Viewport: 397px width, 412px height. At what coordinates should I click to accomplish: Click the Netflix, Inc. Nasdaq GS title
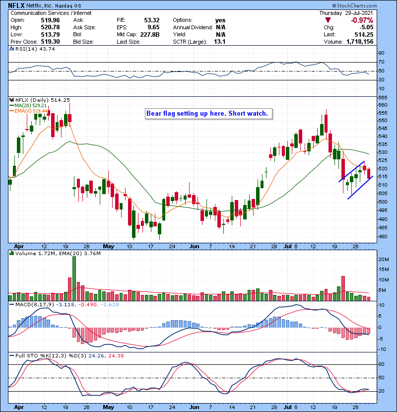(54, 5)
